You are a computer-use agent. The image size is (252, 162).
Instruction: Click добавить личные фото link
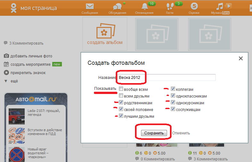tap(31, 56)
